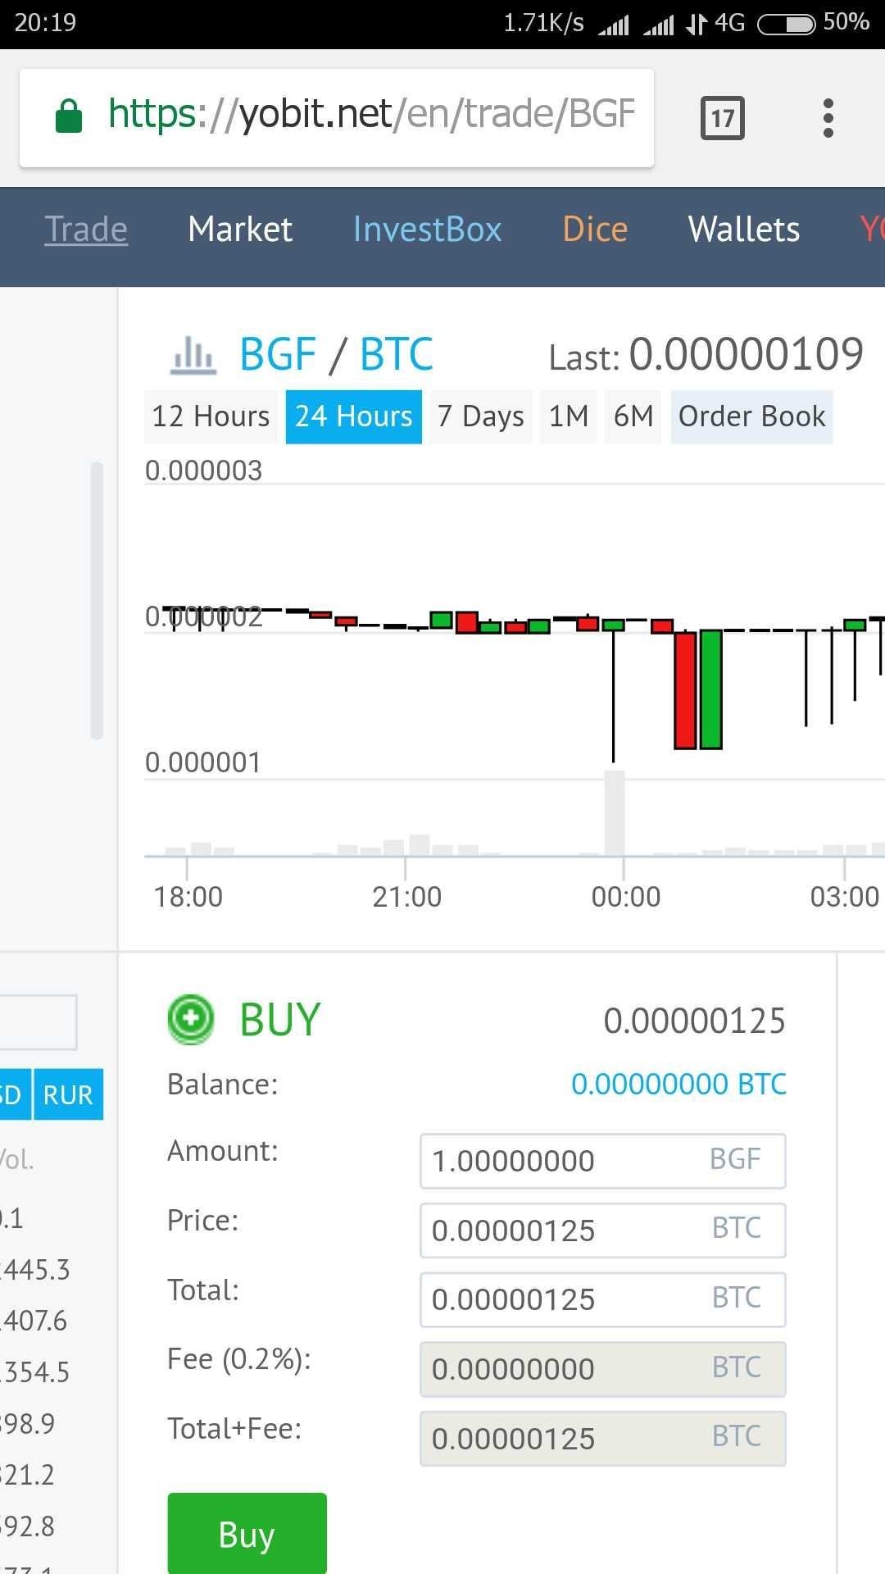Click the 0.000003 price axis label

[x=203, y=471]
